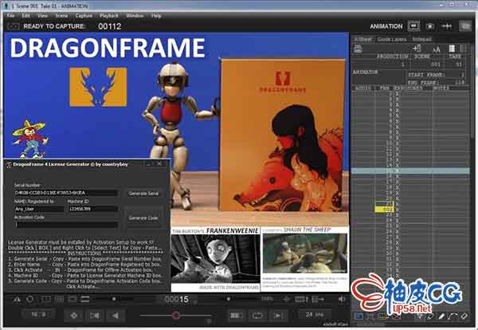Click the red onion skin slider handle
Viewport: 478px width, 330px height.
pos(176,315)
